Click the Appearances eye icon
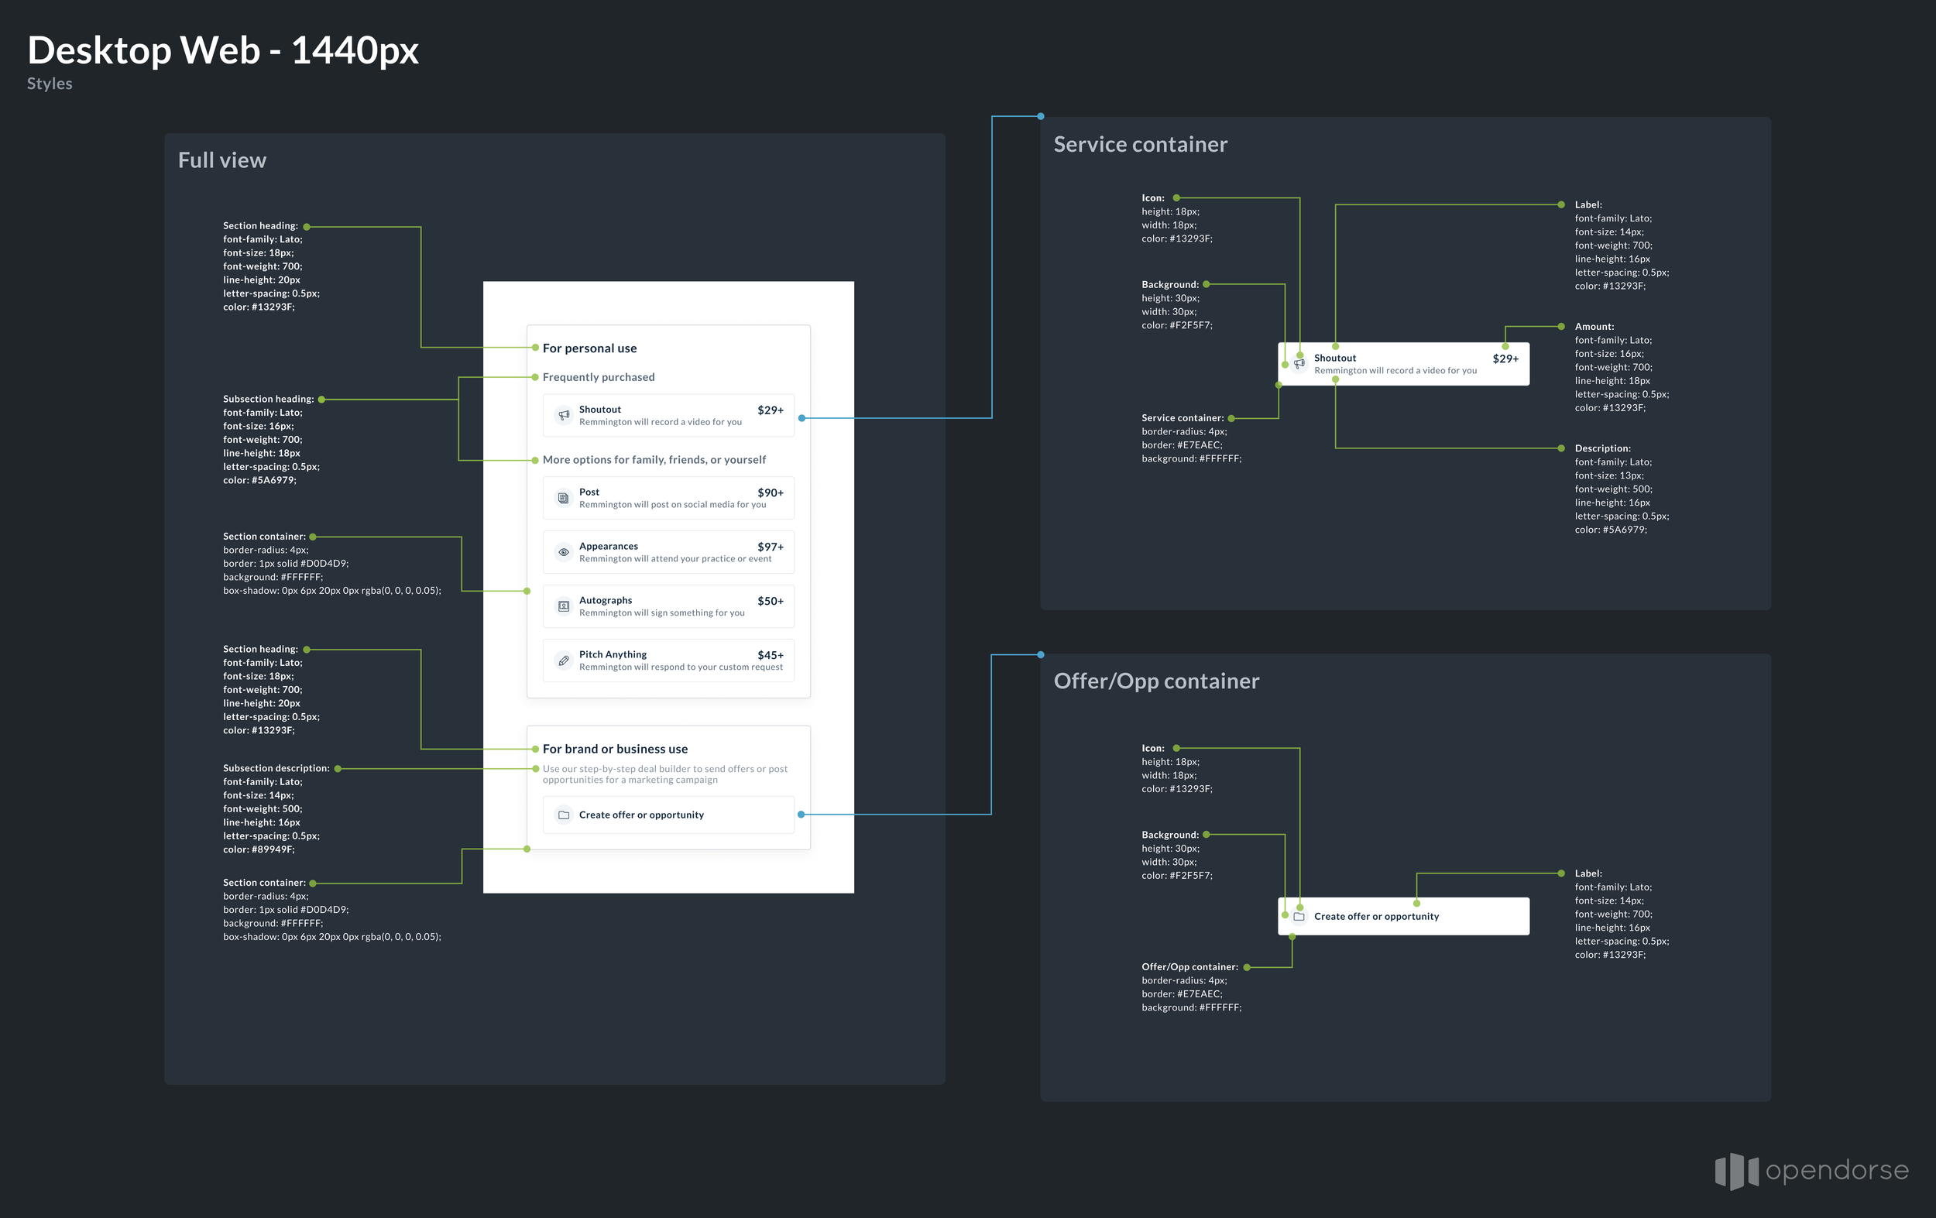The height and width of the screenshot is (1218, 1936). (564, 552)
